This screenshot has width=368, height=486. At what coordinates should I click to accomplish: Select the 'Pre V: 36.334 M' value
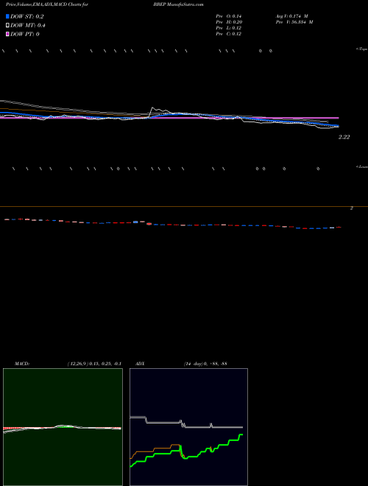point(294,22)
